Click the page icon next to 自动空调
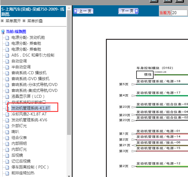Image resolution: width=188 pixels, height=177 pixels. pos(7,61)
